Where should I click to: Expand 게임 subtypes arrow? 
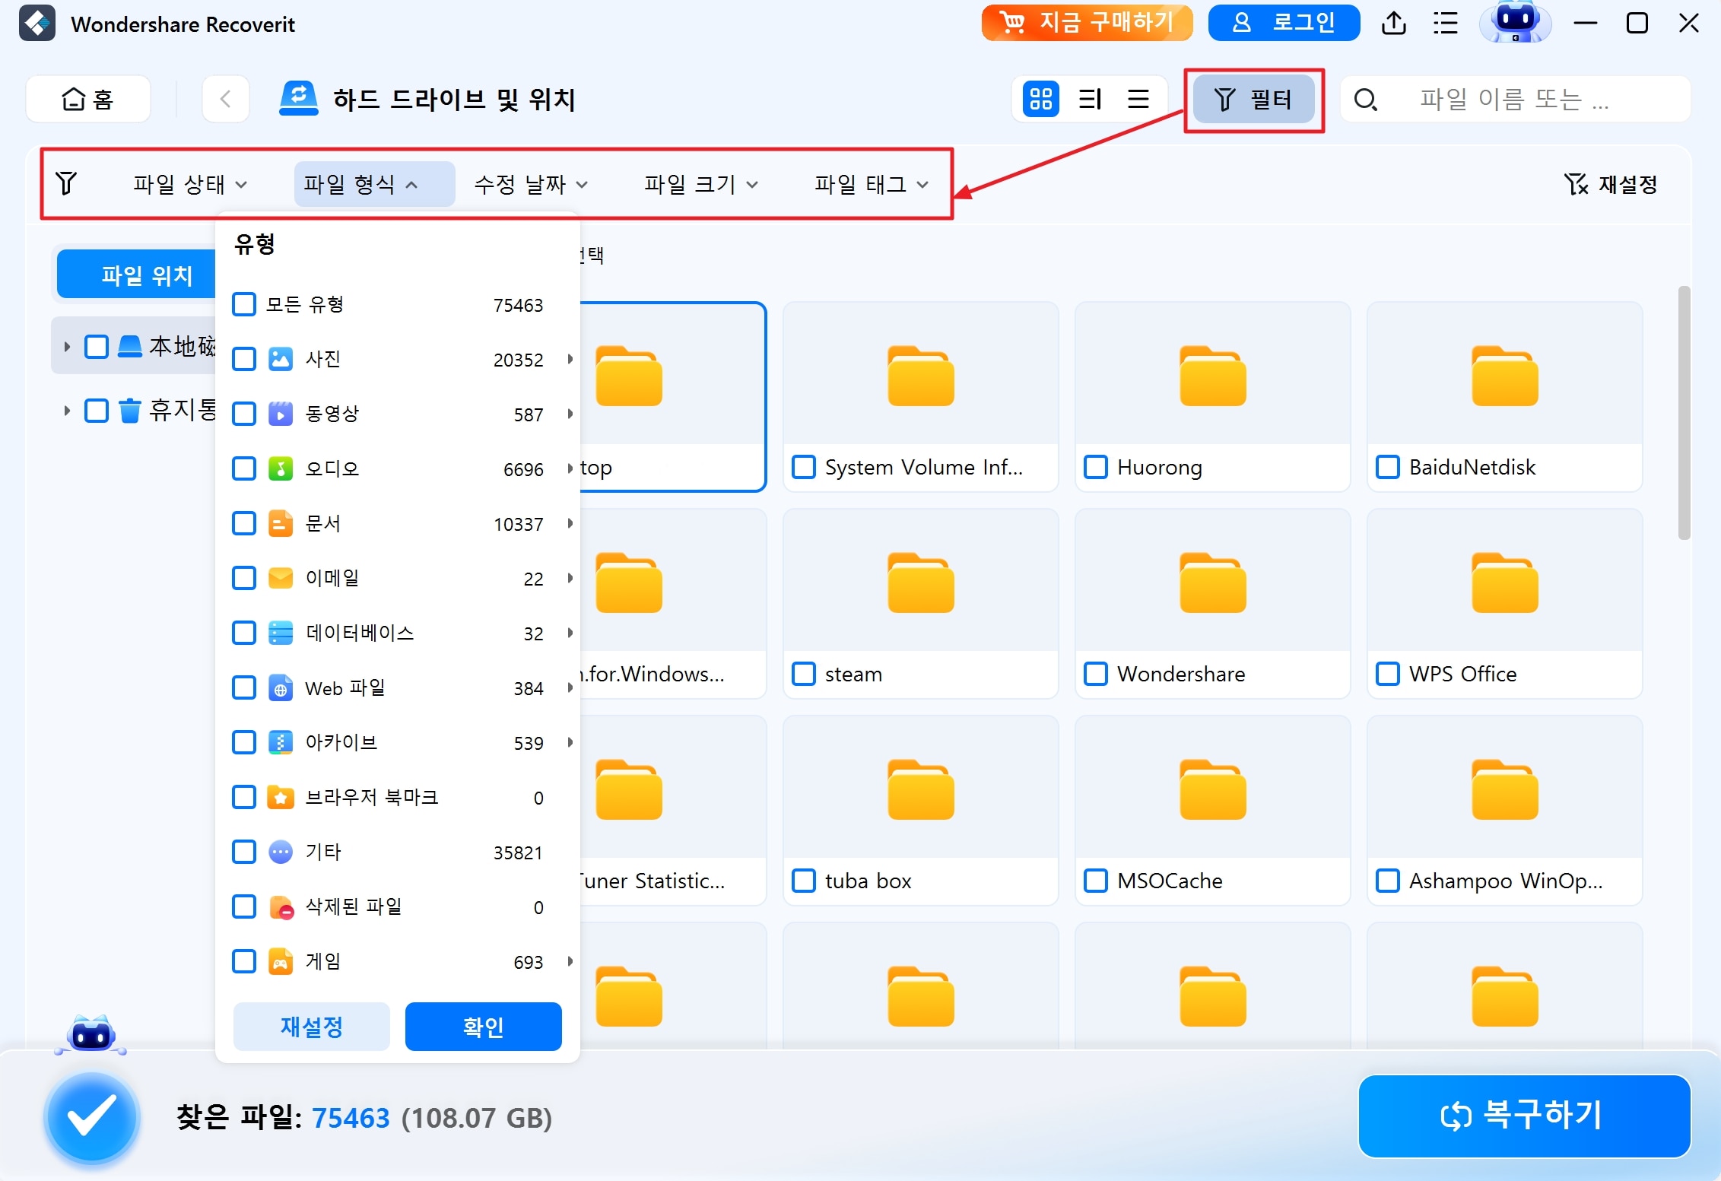point(570,961)
